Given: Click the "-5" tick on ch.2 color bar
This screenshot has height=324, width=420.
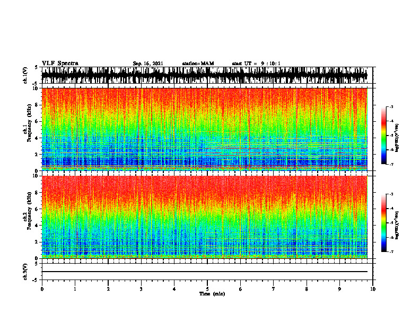Looking at the screenshot, I should tap(391, 223).
